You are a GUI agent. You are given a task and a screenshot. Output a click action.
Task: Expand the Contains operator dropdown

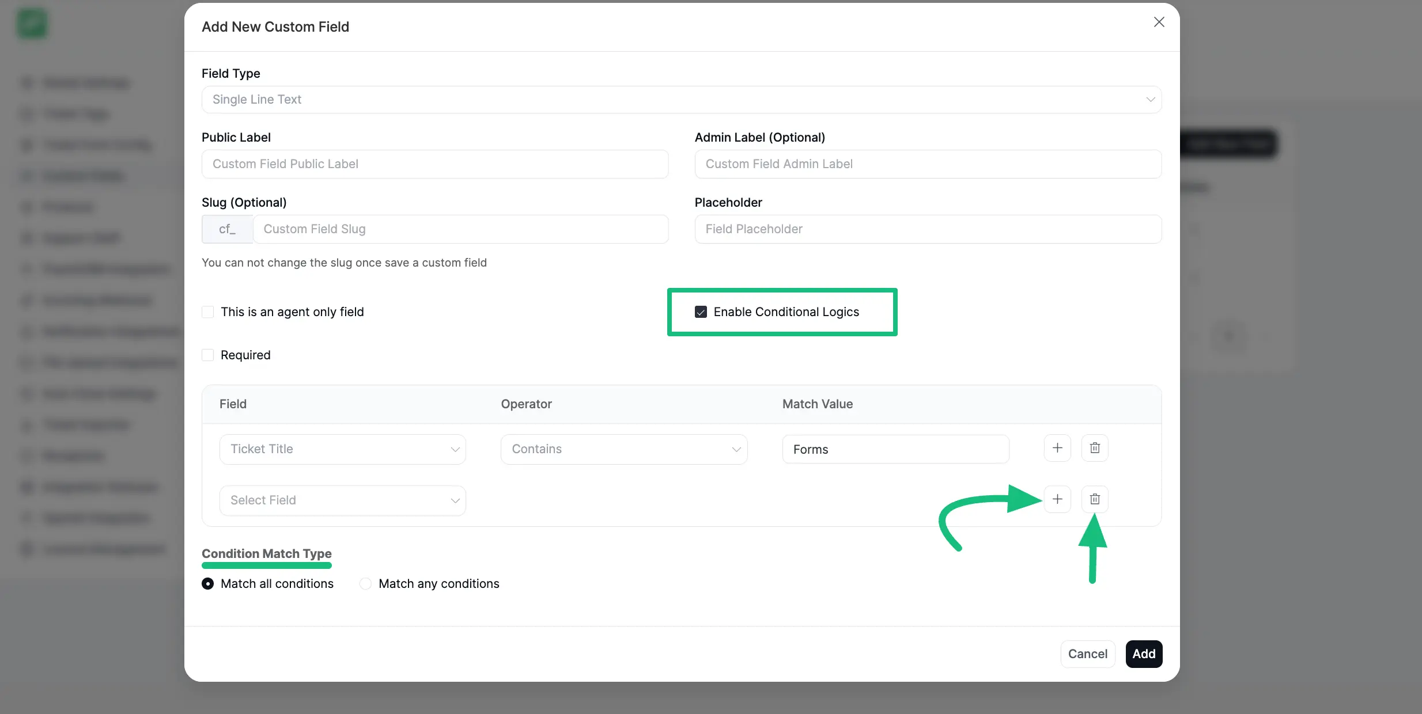(x=623, y=449)
